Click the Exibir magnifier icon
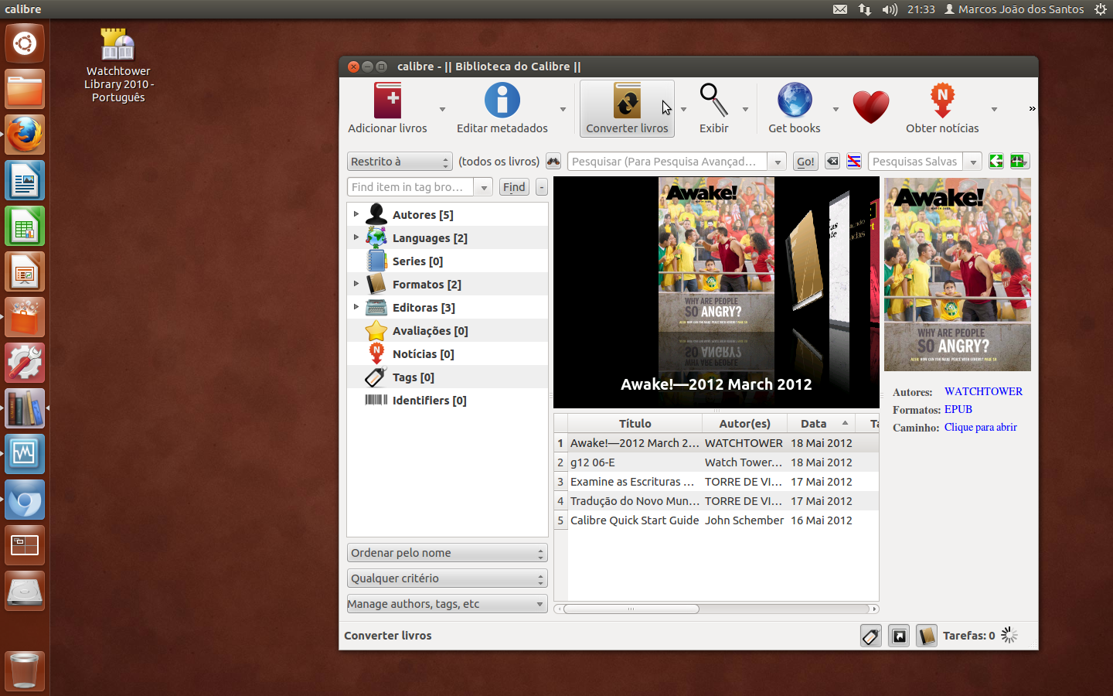 point(713,101)
